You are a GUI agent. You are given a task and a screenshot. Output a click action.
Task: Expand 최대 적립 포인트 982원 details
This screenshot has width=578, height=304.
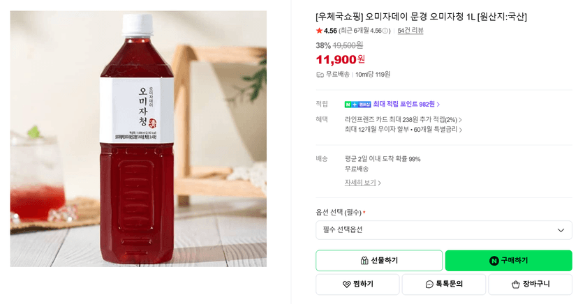pos(406,105)
